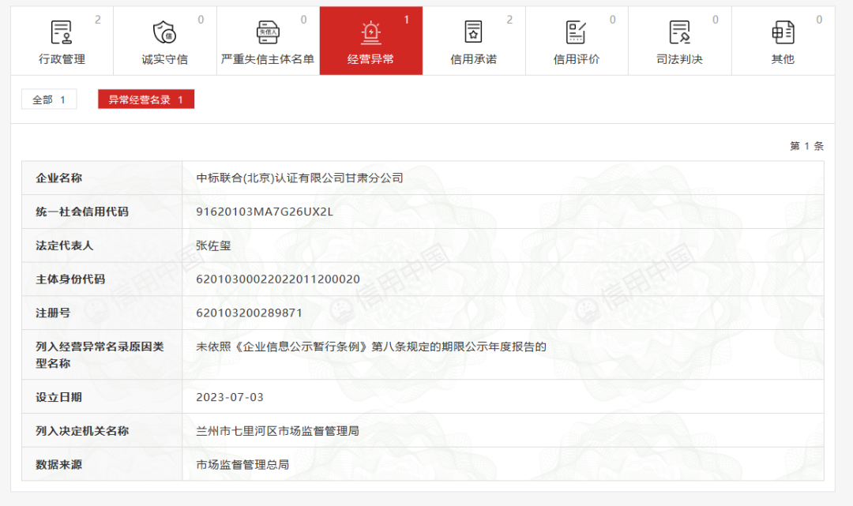Click company name 中标联合(北京)认证有限公司甘肃分公司
The image size is (853, 506).
[x=300, y=178]
